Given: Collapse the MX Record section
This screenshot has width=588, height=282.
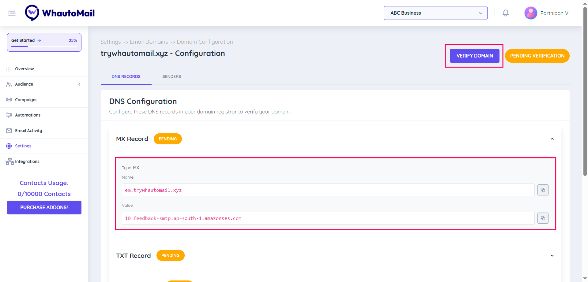Looking at the screenshot, I should [552, 139].
